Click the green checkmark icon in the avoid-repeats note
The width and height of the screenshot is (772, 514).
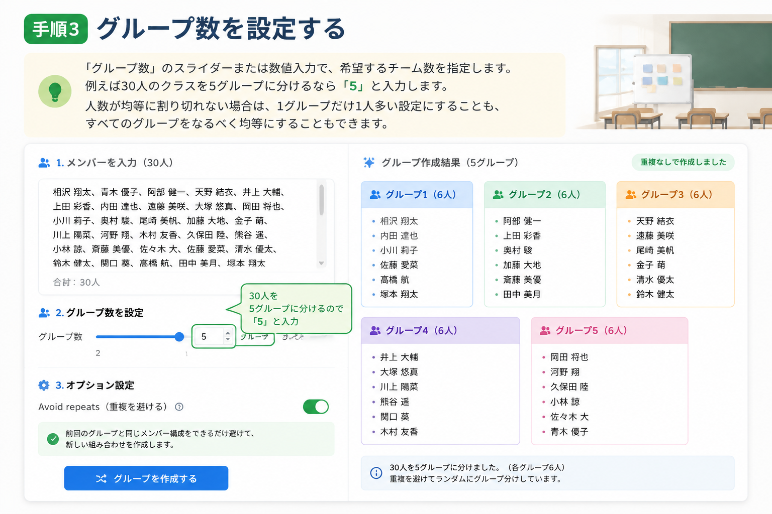click(x=53, y=439)
